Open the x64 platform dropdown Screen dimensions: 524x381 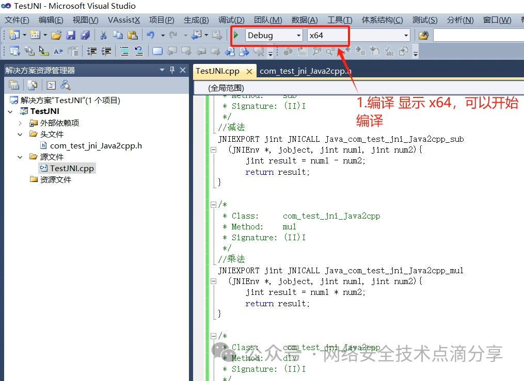click(x=328, y=36)
